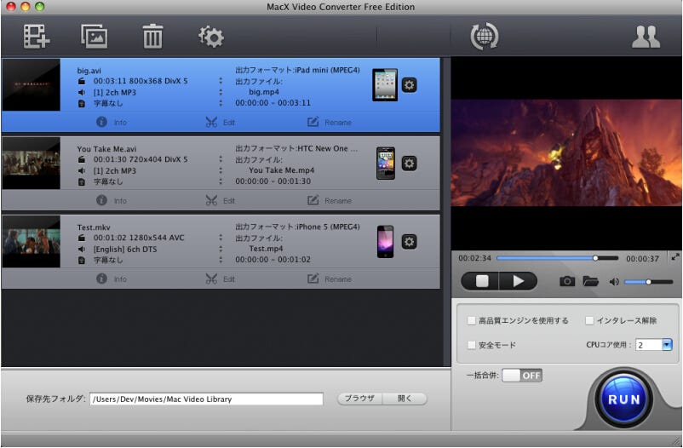The height and width of the screenshot is (448, 683).
Task: Click 出力フォーマット:iPhone 5 (MPEG4) text
Action: [x=297, y=227]
